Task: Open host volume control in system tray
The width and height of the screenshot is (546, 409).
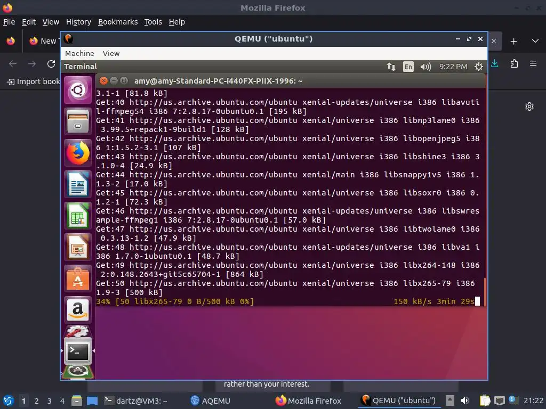Action: [465, 400]
